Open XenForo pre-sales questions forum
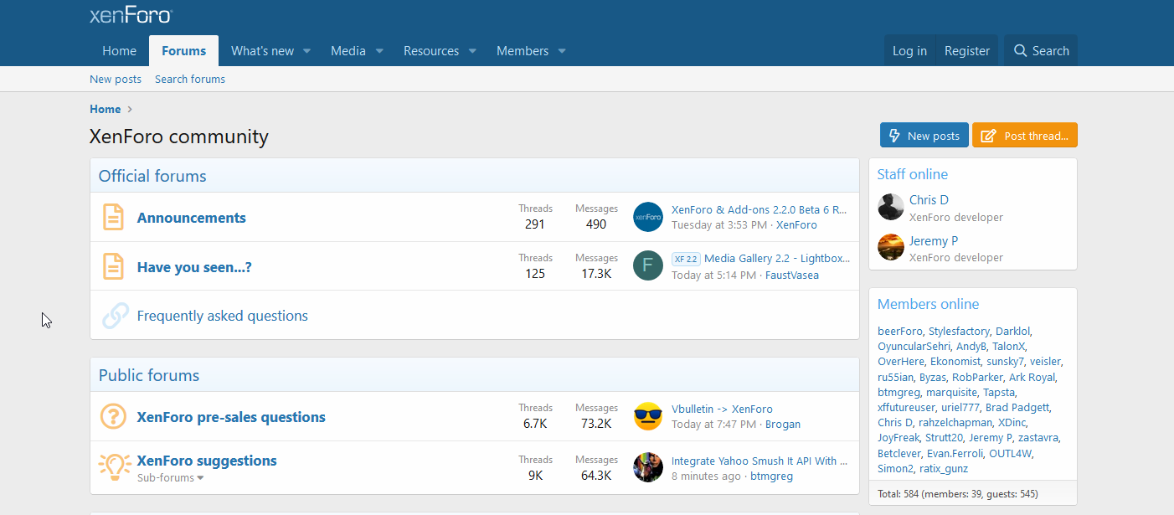 [231, 417]
